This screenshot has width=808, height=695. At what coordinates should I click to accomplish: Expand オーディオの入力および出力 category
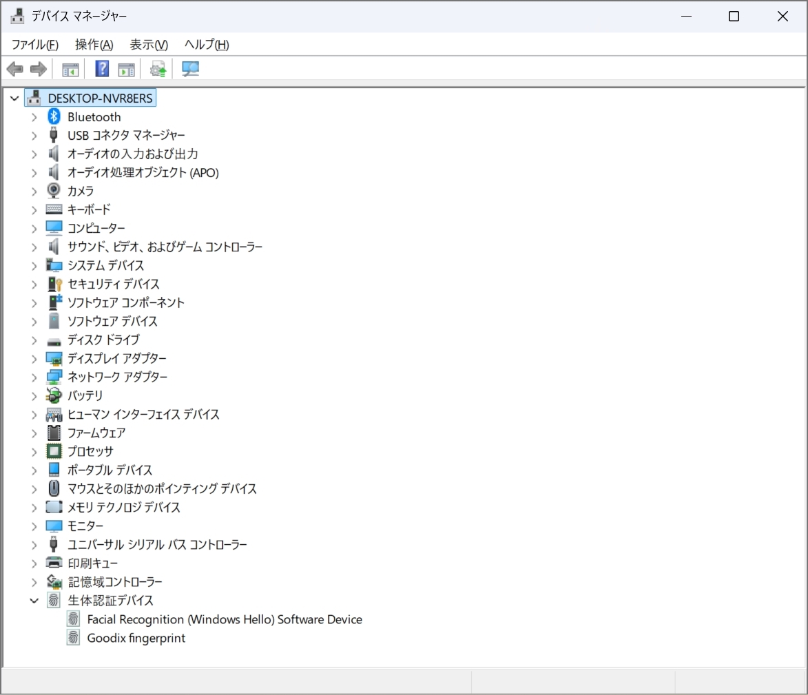[x=34, y=154]
